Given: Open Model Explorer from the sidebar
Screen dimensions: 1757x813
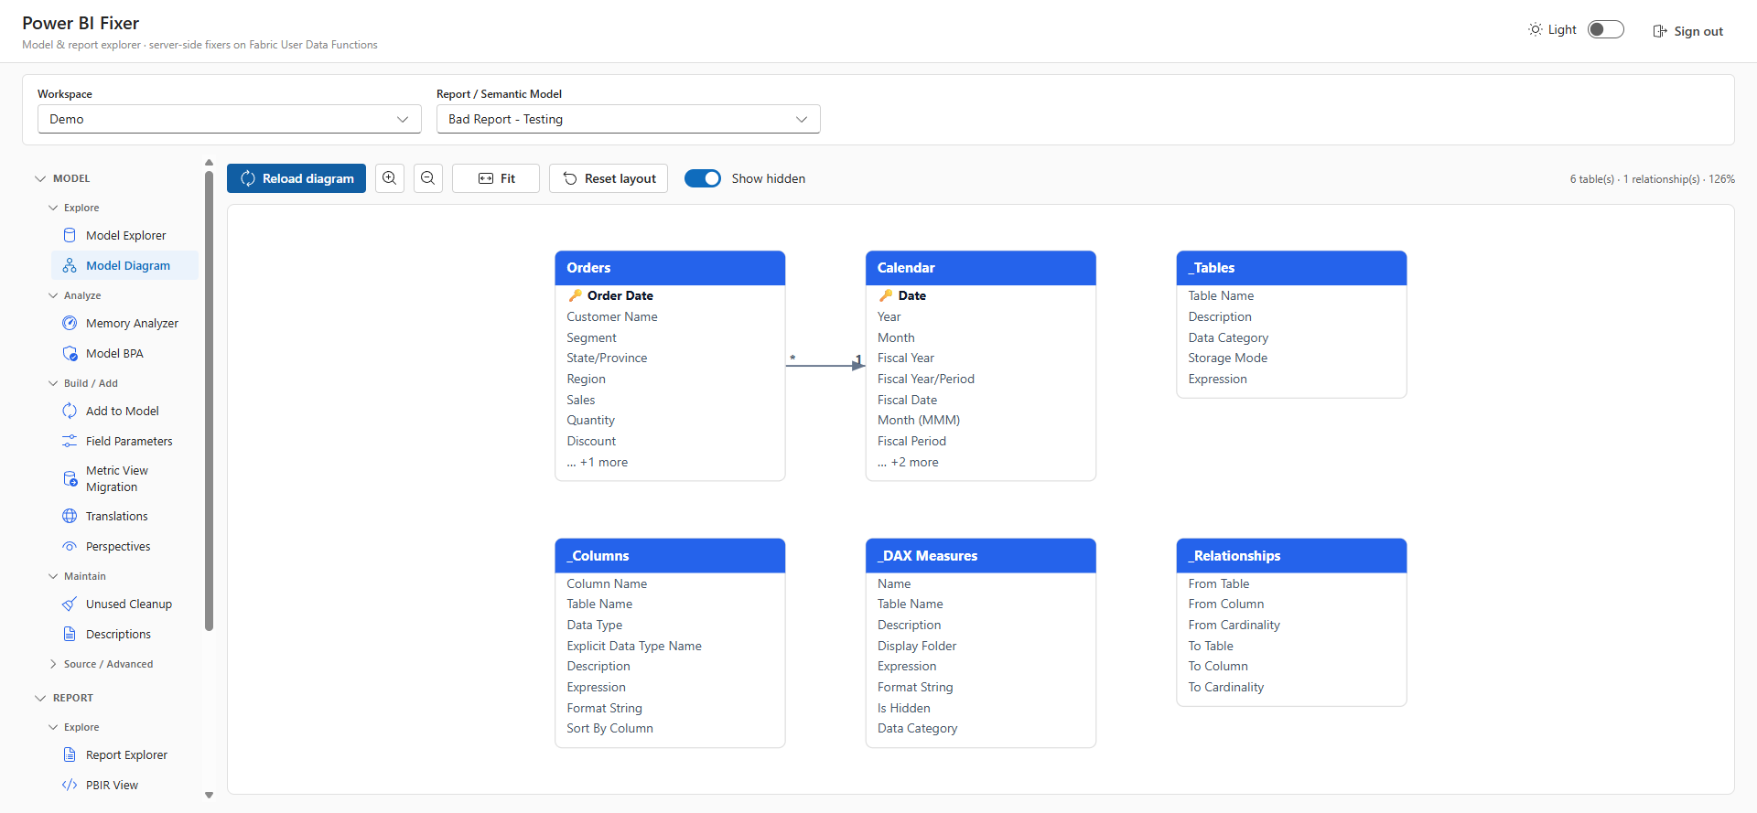Looking at the screenshot, I should click(124, 235).
